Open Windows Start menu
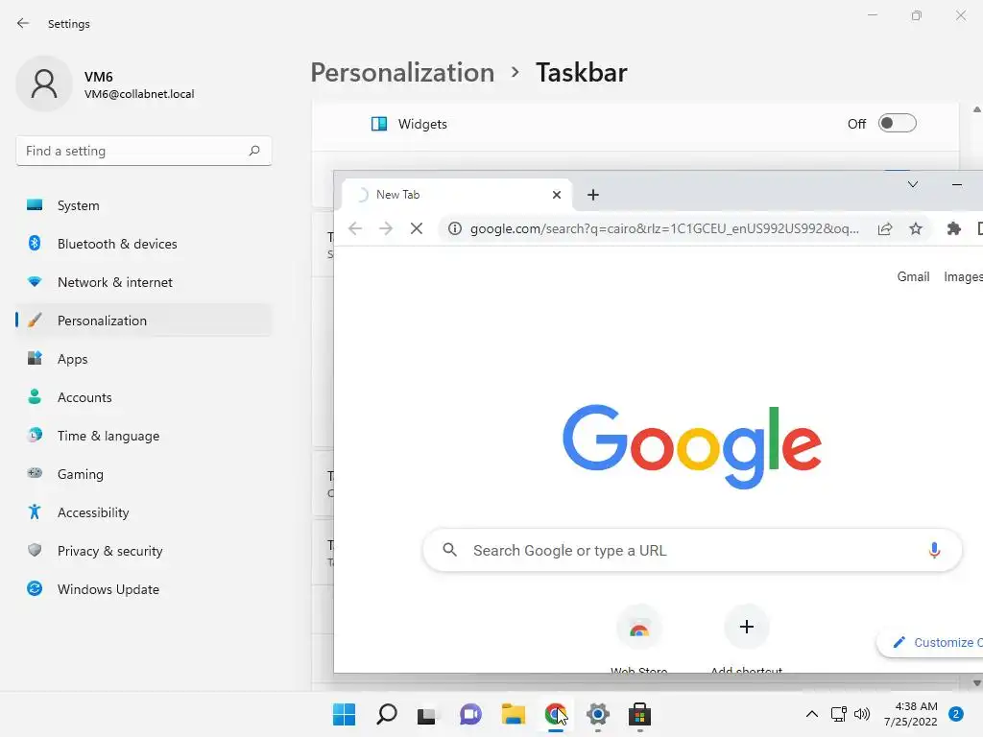983x737 pixels. [x=344, y=714]
